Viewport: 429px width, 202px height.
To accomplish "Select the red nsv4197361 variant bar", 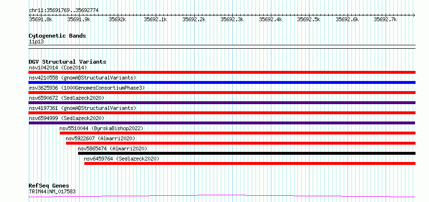I will point(222,113).
